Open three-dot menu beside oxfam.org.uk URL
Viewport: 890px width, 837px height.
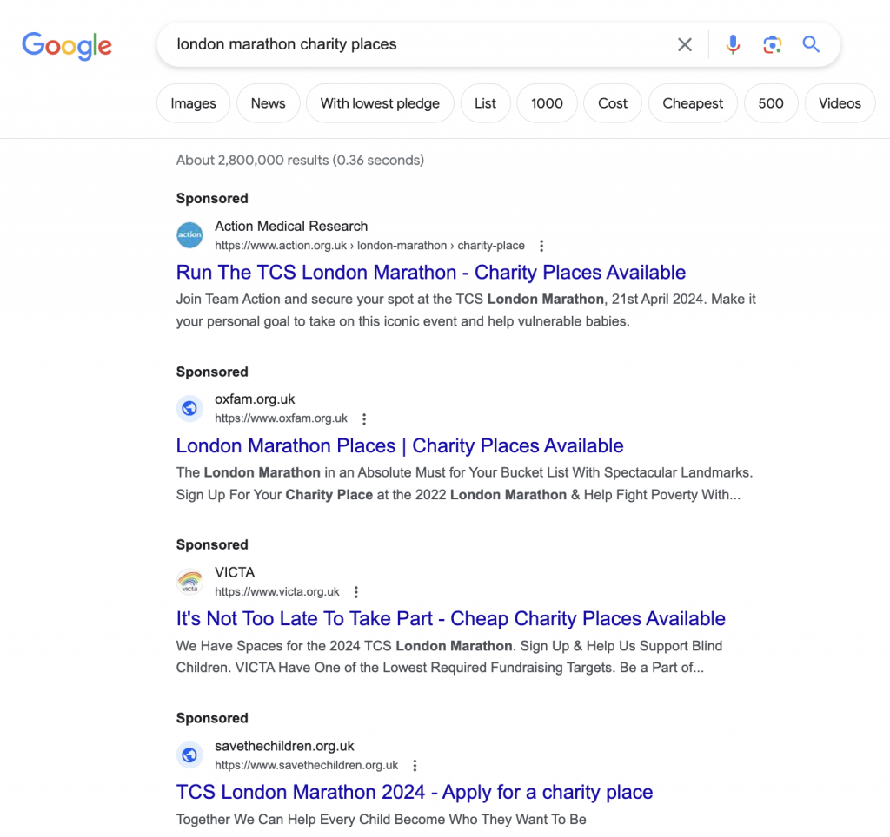coord(364,419)
